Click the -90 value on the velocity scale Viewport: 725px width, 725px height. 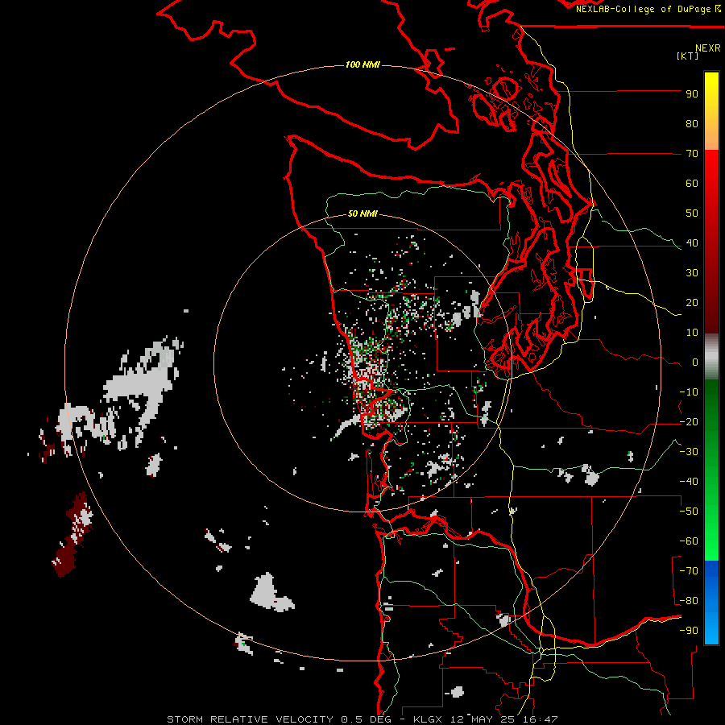689,631
